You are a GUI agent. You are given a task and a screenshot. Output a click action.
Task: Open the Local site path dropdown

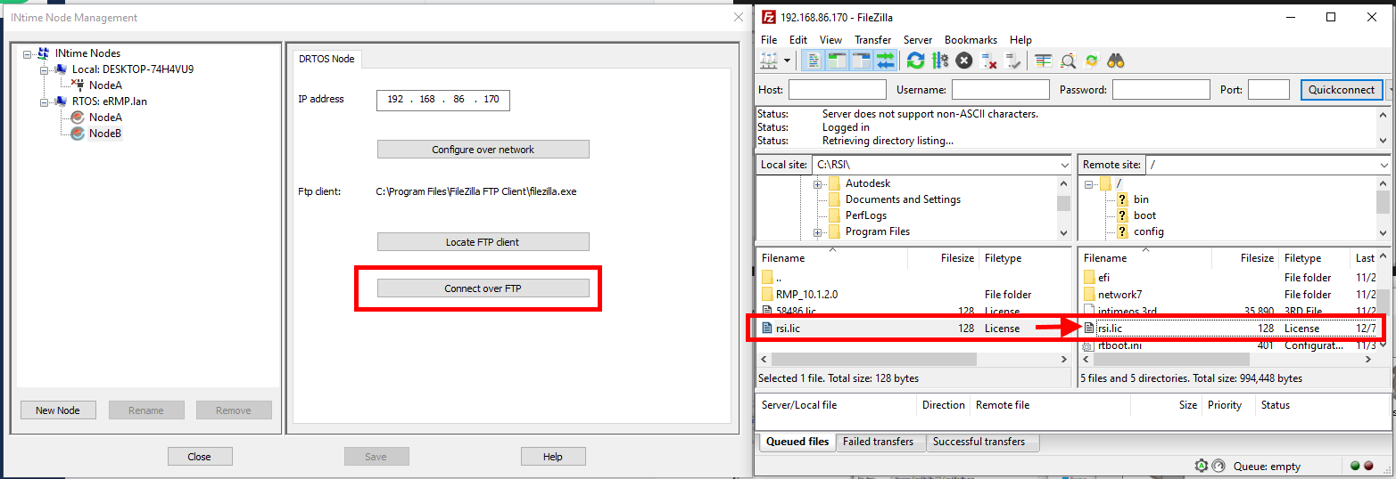click(x=1064, y=165)
